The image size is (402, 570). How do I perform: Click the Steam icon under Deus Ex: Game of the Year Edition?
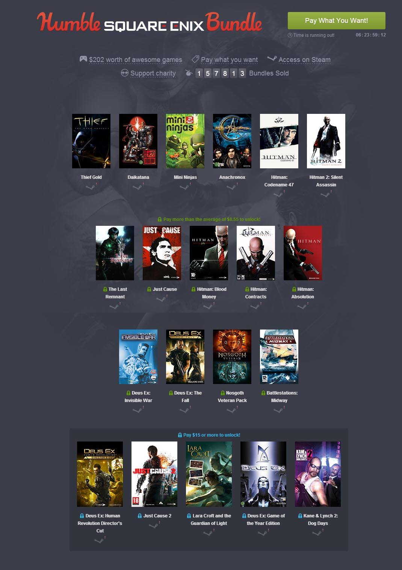(262, 533)
